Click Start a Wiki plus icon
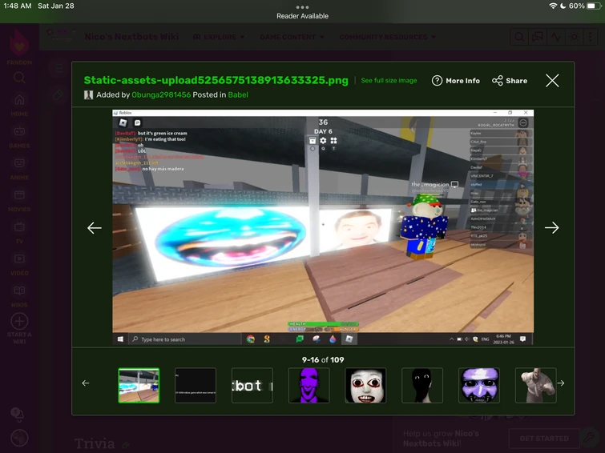This screenshot has height=453, width=605. (x=19, y=321)
